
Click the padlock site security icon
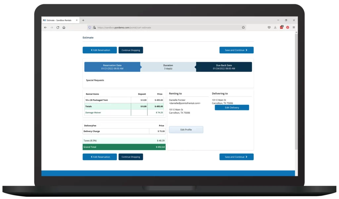(x=94, y=27)
